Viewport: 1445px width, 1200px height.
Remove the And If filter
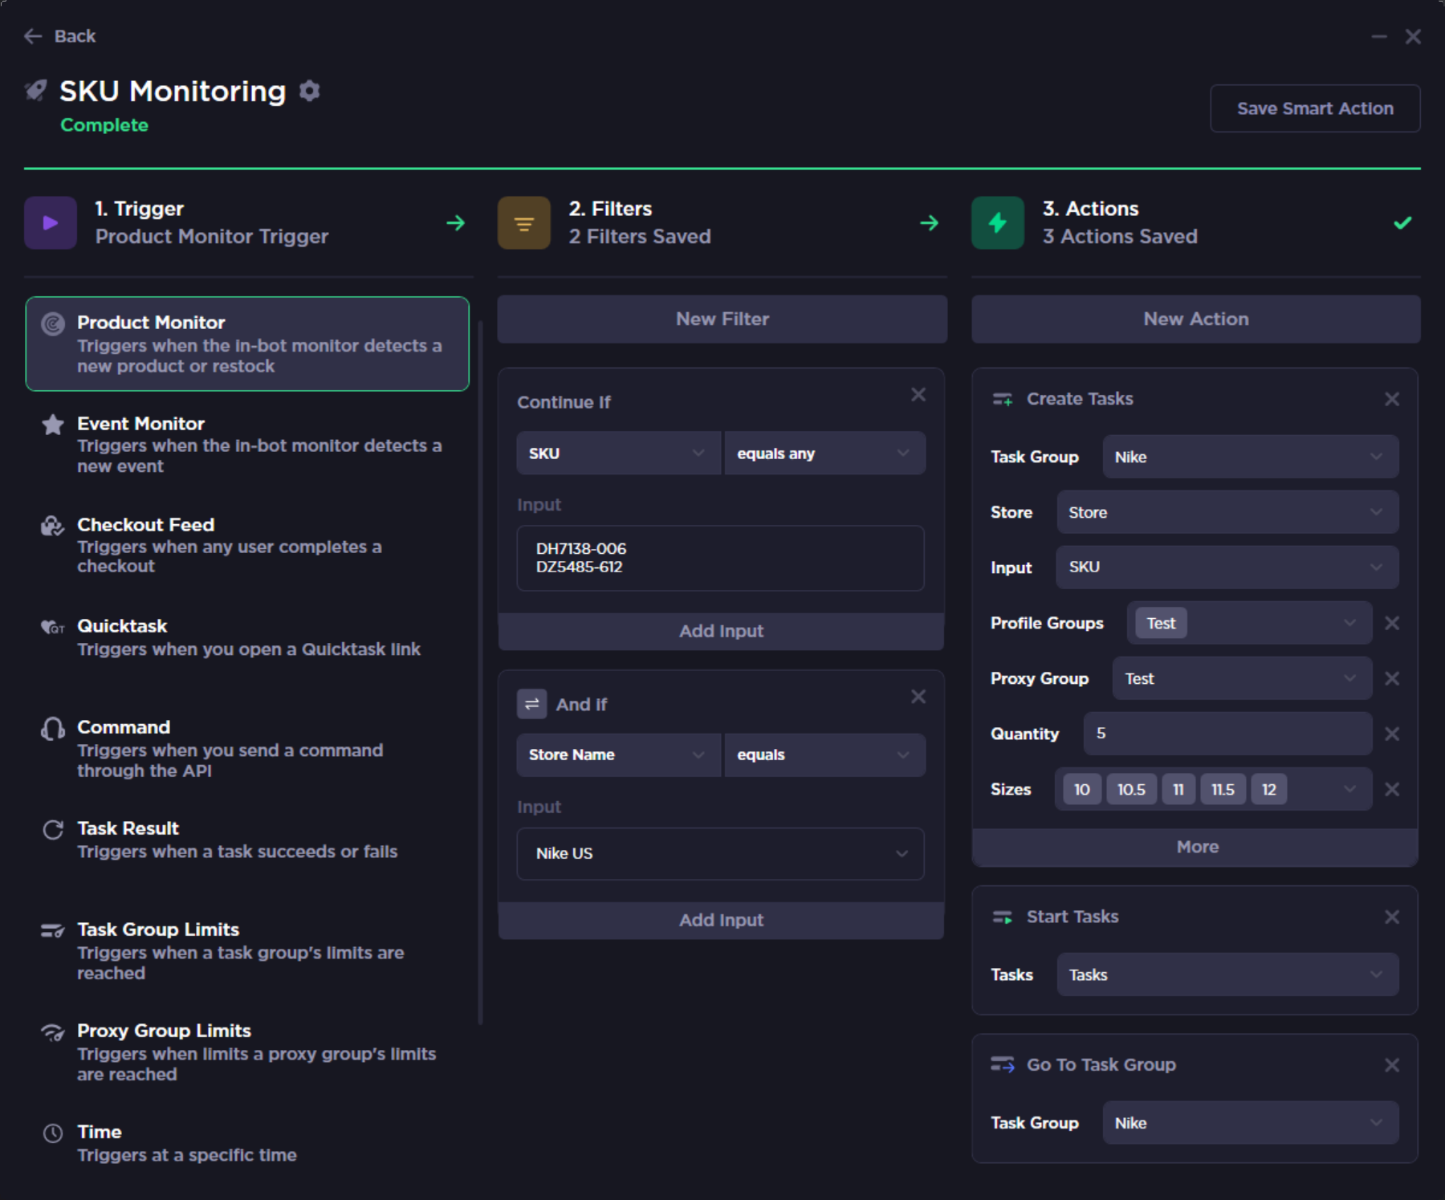tap(918, 697)
